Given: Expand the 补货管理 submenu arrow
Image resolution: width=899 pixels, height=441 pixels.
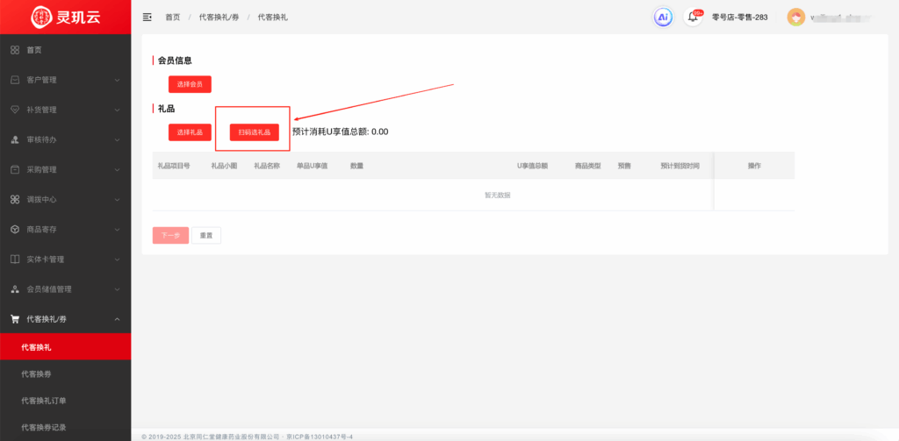Looking at the screenshot, I should [x=118, y=110].
